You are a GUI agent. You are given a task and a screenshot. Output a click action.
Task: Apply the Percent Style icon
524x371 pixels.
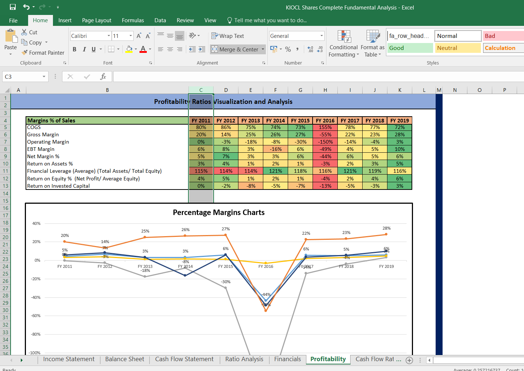[x=288, y=49]
